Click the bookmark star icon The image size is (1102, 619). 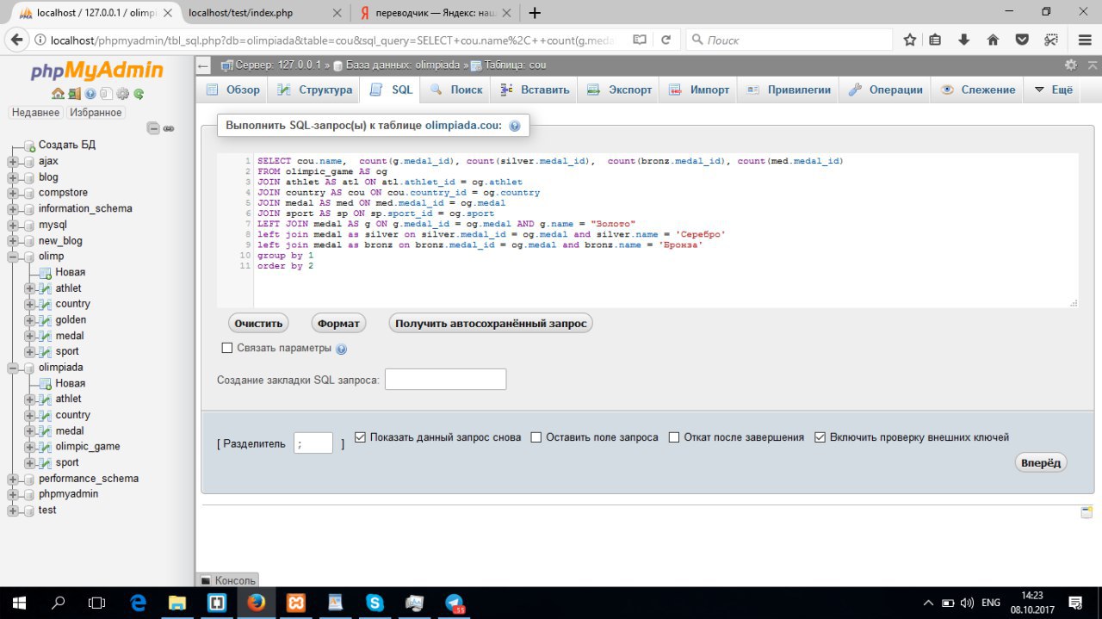910,40
